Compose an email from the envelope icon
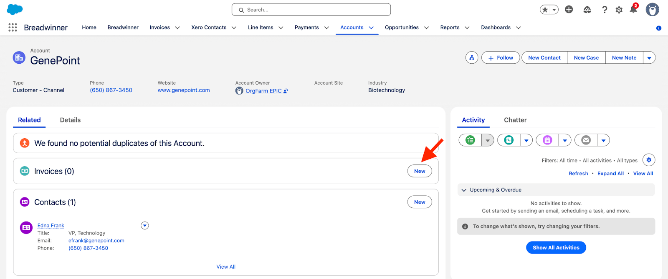The image size is (668, 279). coord(586,140)
